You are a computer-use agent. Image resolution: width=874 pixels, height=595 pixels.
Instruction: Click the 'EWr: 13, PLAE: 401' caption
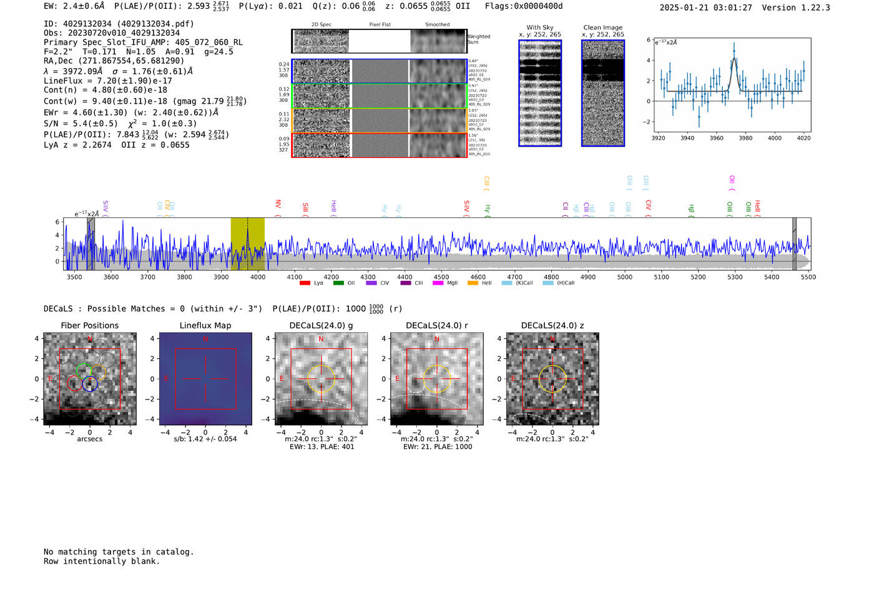coord(321,447)
